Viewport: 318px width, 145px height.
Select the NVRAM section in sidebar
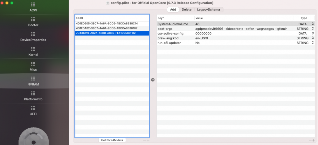click(x=33, y=81)
